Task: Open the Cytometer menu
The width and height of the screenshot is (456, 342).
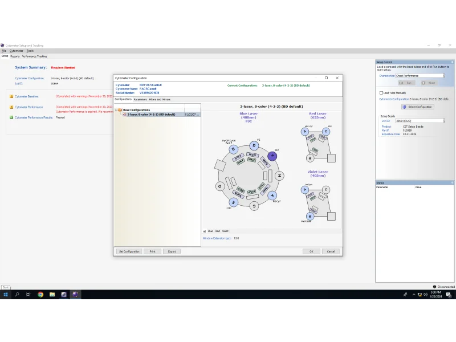Action: tap(17, 51)
